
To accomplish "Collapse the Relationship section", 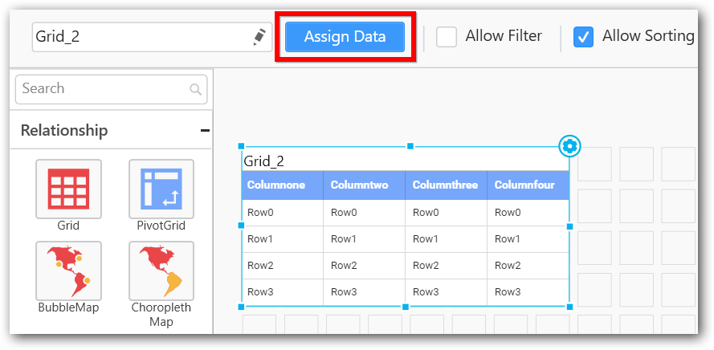I will pyautogui.click(x=205, y=130).
